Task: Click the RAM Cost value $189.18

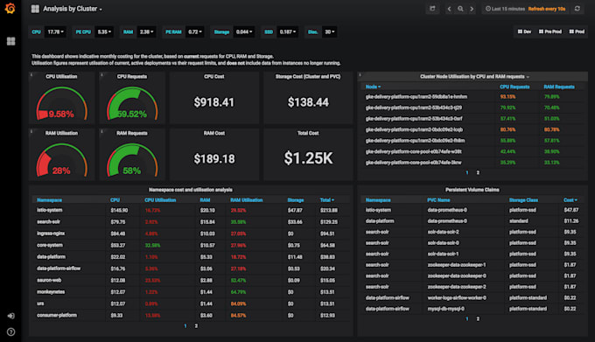Action: pos(214,158)
